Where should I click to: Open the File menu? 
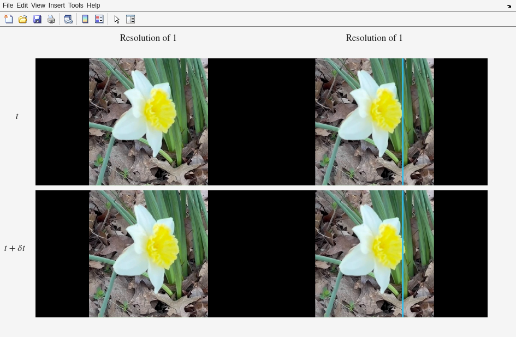8,5
